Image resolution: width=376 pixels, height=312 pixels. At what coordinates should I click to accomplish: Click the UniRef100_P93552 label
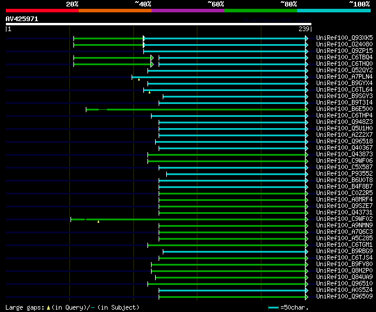[344, 174]
